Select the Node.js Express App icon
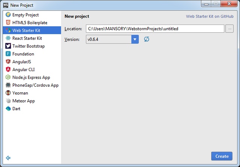Viewport: 240px width, 167px height. (8, 77)
